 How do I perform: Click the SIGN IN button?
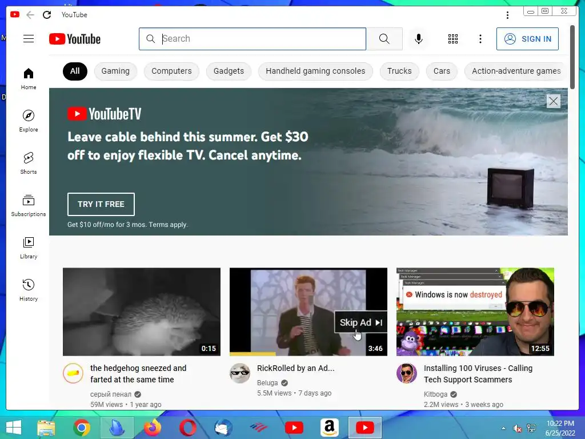tap(527, 39)
